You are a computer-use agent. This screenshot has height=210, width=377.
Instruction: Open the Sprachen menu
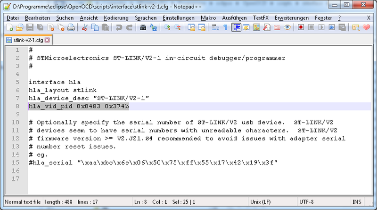(x=146, y=18)
